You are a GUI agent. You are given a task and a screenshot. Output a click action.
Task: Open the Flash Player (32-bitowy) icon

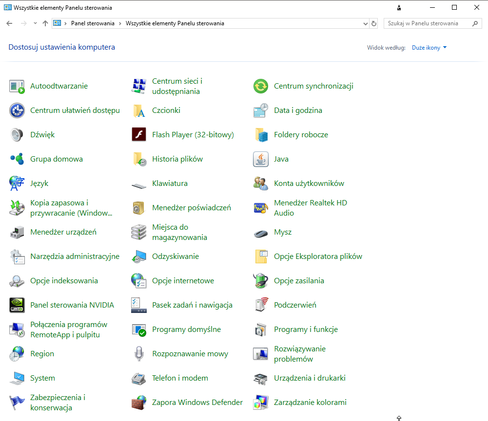139,135
